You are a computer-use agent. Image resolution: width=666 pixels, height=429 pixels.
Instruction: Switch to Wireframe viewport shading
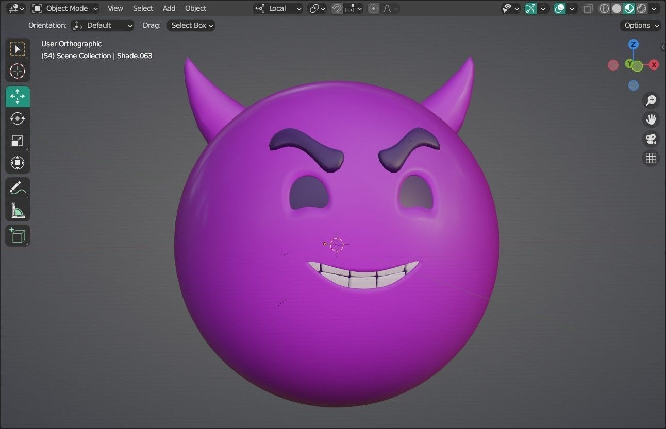tap(604, 8)
